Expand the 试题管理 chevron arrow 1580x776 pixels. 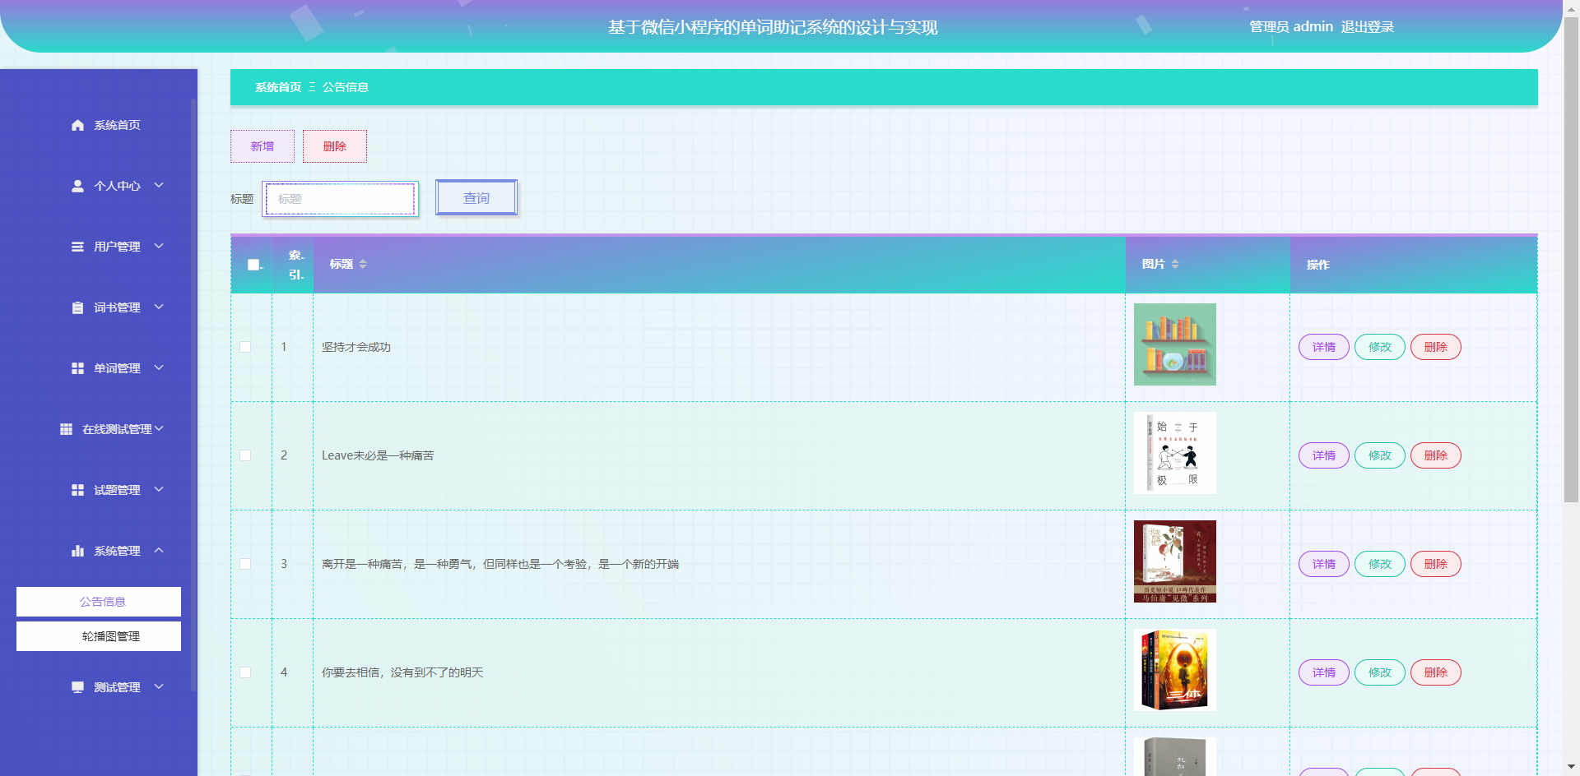pos(159,490)
